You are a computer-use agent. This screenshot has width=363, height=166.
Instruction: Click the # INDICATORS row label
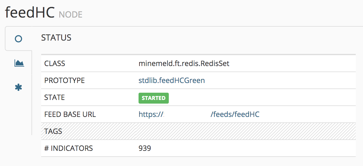(x=68, y=148)
